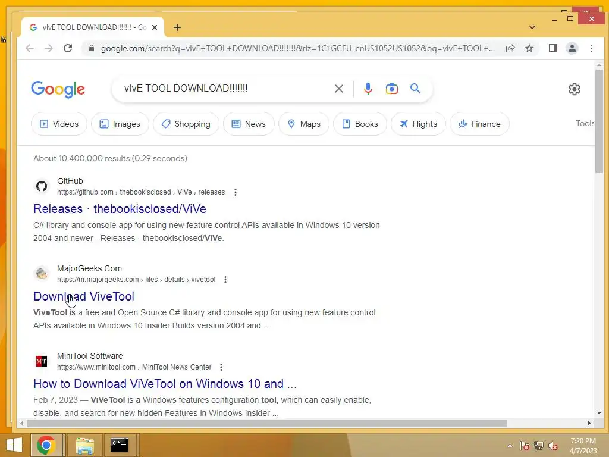Image resolution: width=609 pixels, height=457 pixels.
Task: Show hidden system tray icons
Action: click(x=510, y=446)
